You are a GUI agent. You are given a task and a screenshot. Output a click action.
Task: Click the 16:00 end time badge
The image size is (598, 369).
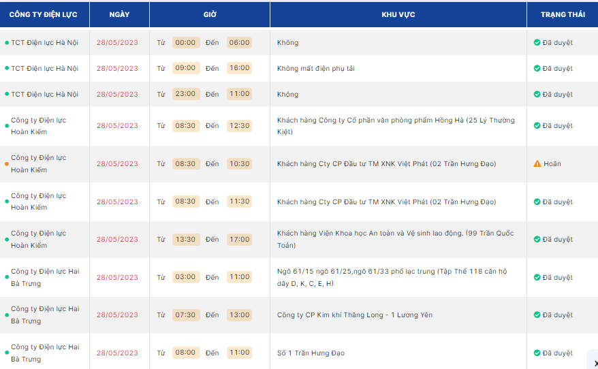(239, 68)
